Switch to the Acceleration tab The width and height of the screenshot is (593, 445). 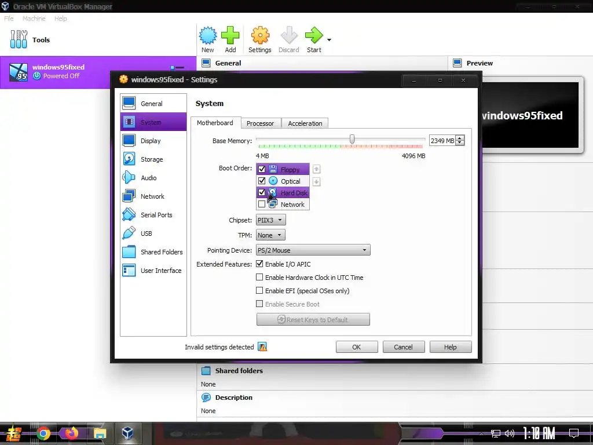click(305, 123)
